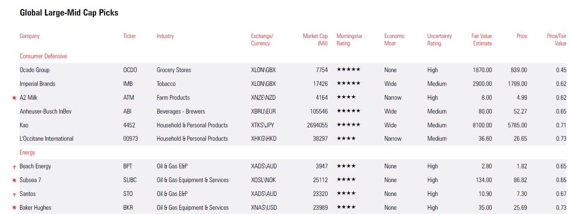Viewport: 571px width, 214px height.
Task: Click the Global Large-Mid Cap Picks title
Action: tap(69, 13)
